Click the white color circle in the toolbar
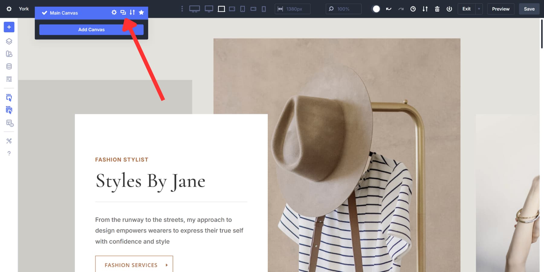Viewport: 544px width, 272px height. point(376,9)
